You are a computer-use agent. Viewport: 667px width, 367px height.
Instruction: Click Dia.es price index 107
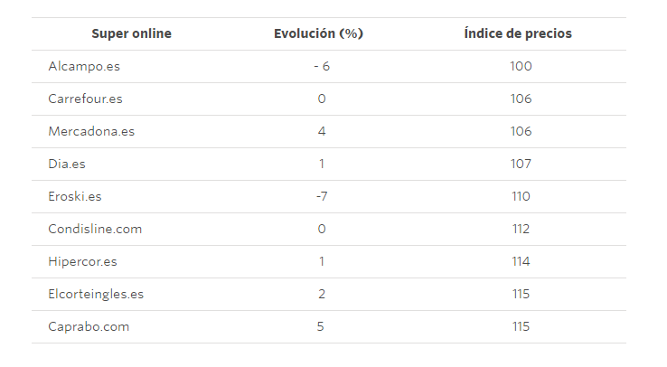(521, 164)
